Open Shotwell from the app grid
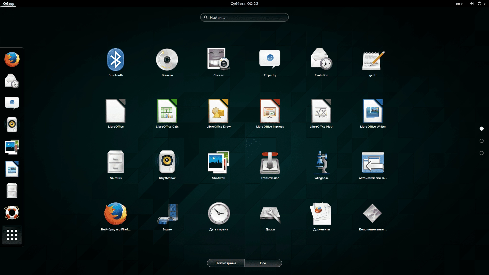489x275 pixels. (219, 162)
